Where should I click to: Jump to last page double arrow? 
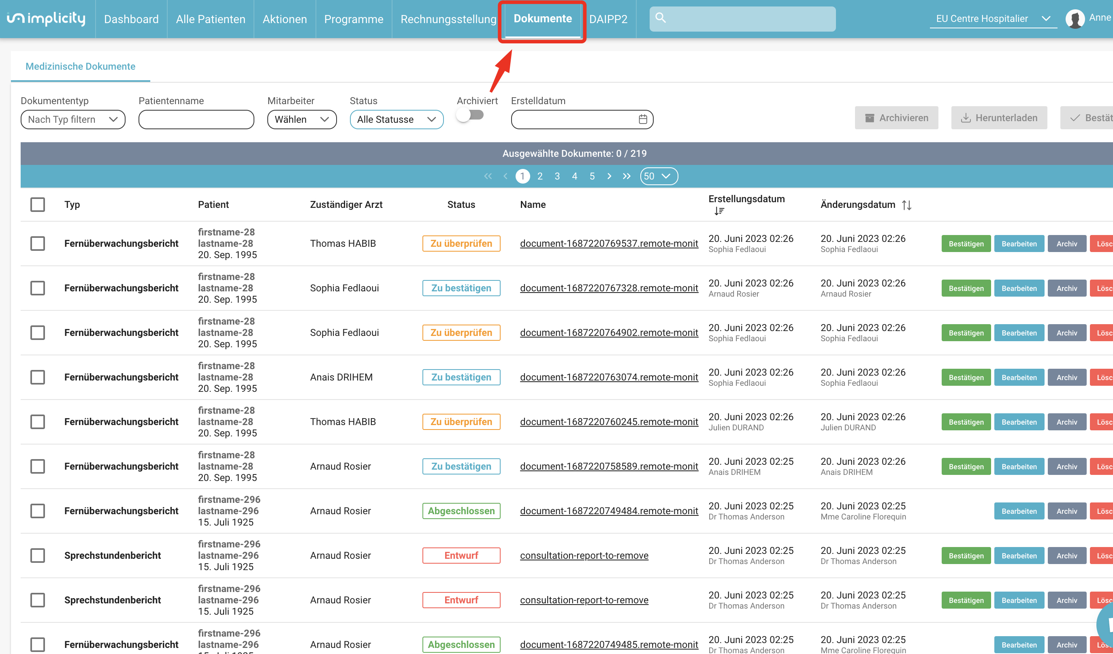[x=626, y=176]
